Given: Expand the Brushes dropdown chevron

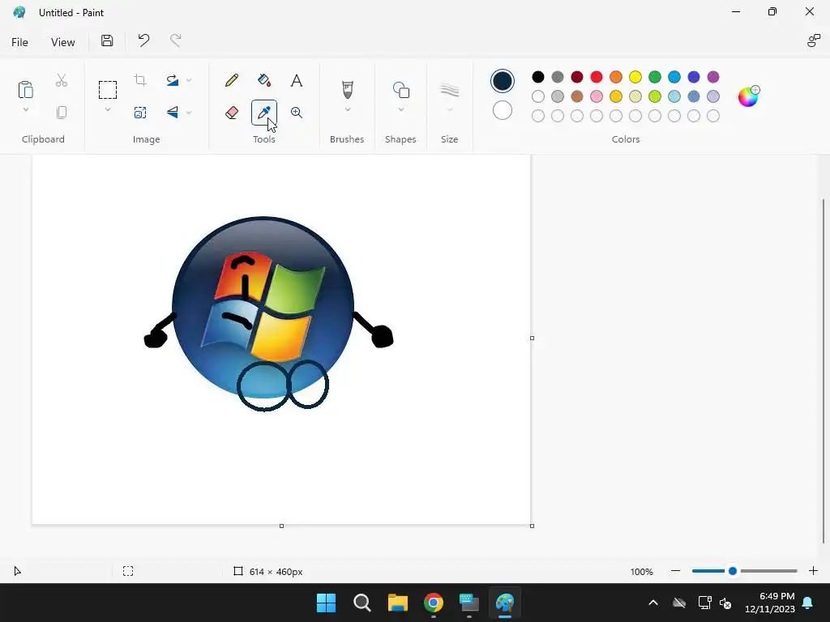Looking at the screenshot, I should point(347,109).
